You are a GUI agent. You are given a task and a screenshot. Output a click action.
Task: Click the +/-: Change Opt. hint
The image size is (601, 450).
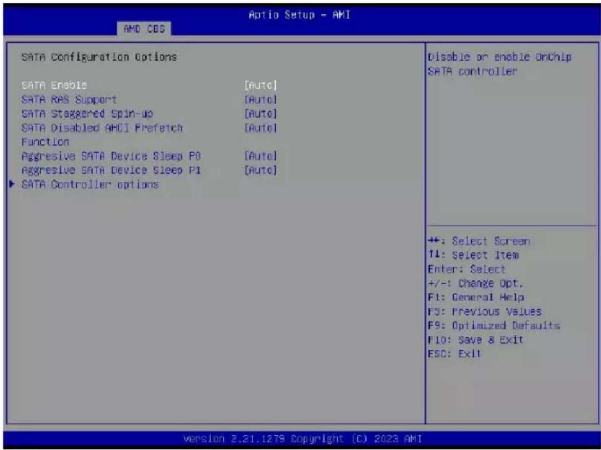475,284
